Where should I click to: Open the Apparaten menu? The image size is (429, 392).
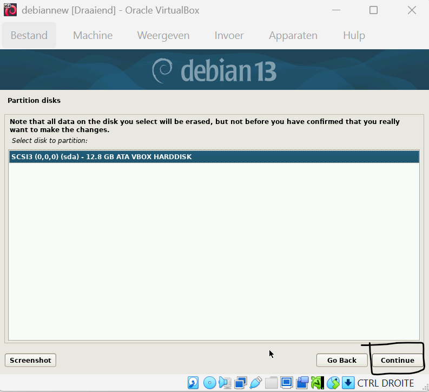(x=293, y=35)
